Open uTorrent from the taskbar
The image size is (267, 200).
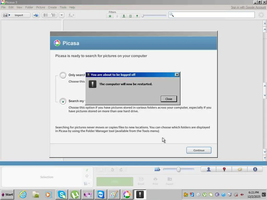click(x=75, y=195)
